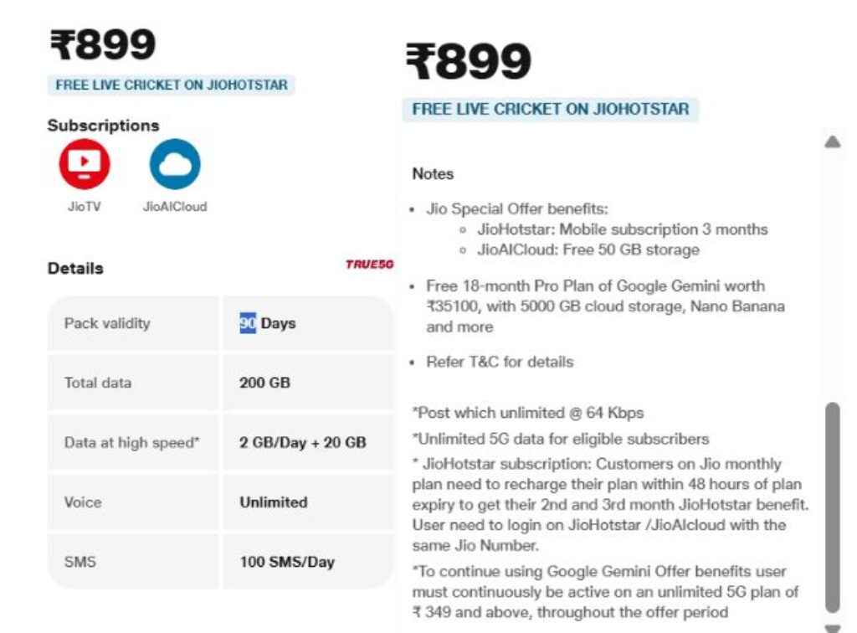Click the cricket badge above the Subscriptions heading

[172, 85]
